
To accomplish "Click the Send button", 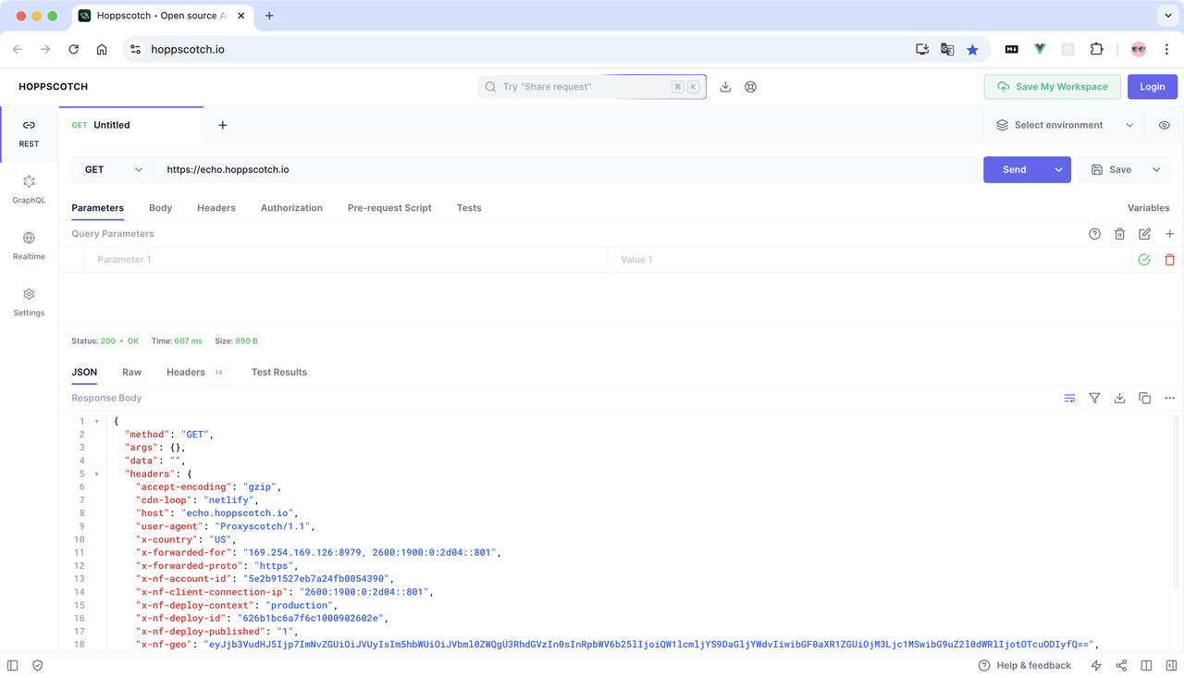I will [x=1015, y=169].
